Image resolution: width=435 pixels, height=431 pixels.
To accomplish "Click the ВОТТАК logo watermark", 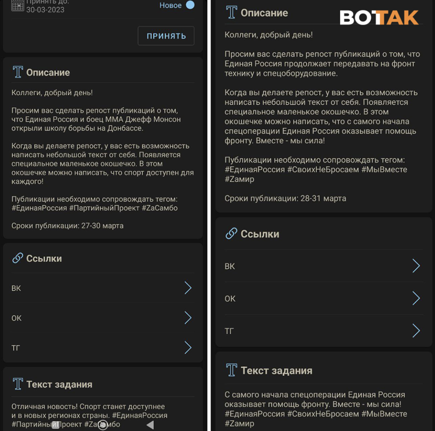I will pyautogui.click(x=379, y=18).
